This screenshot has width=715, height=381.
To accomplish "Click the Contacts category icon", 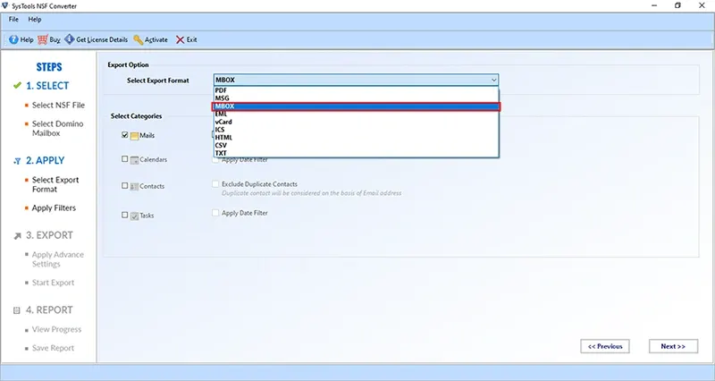I will click(x=134, y=187).
